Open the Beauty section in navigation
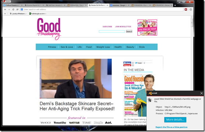 tap(130, 47)
